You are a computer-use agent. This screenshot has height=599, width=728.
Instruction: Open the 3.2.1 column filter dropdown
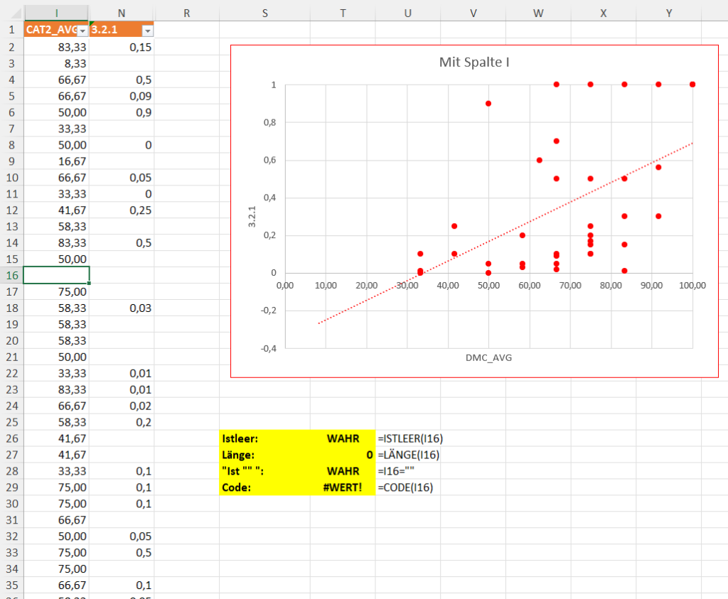[x=148, y=31]
